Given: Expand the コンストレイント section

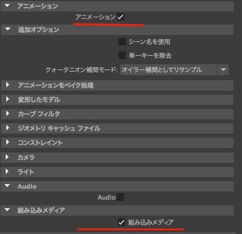Looking at the screenshot, I should click(7, 142).
